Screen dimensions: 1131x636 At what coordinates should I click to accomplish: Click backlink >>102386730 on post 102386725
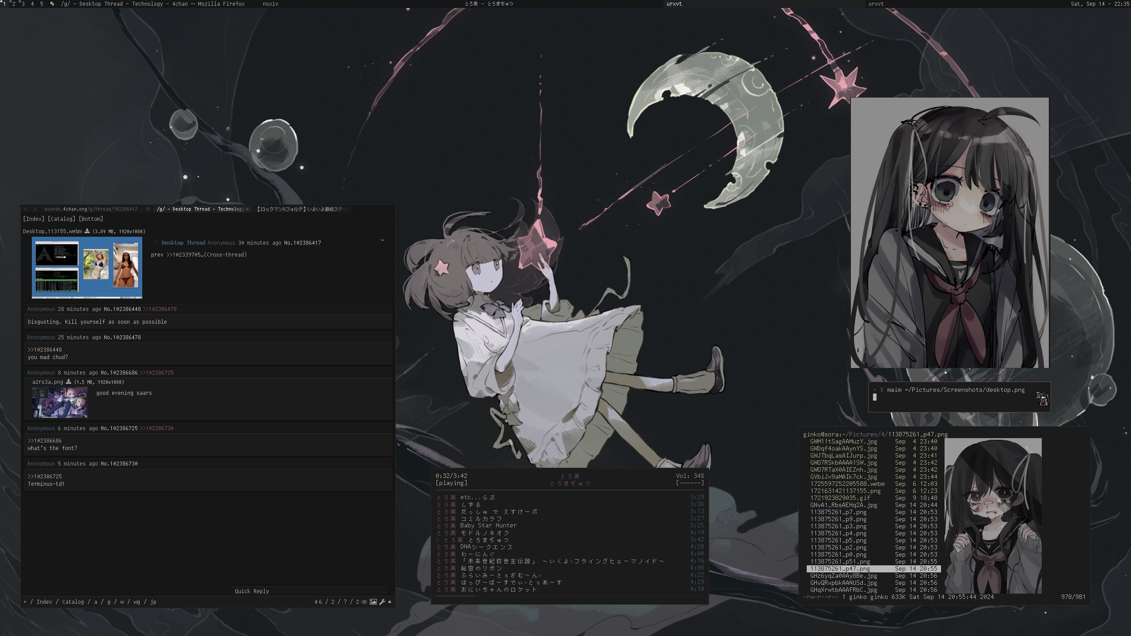156,428
